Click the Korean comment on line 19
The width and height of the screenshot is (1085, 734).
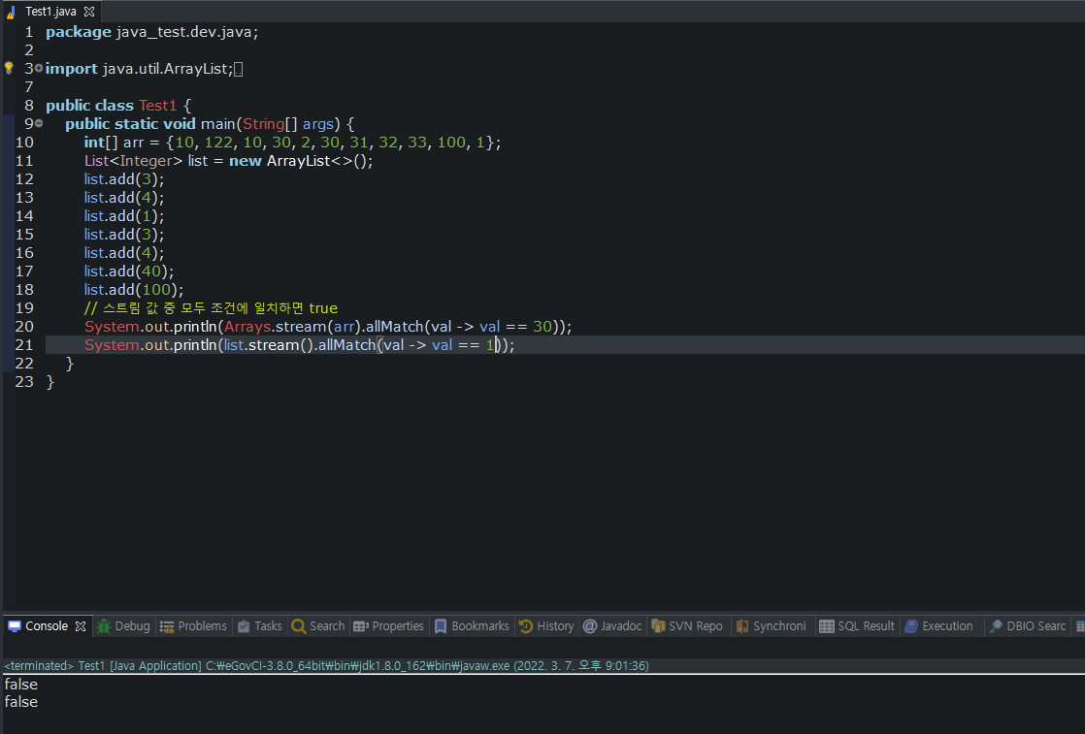click(211, 308)
